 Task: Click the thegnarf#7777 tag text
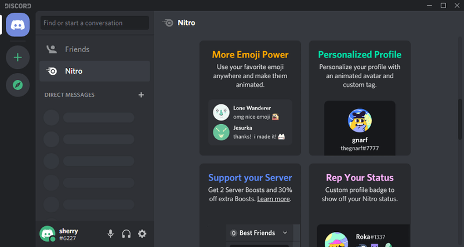(360, 148)
